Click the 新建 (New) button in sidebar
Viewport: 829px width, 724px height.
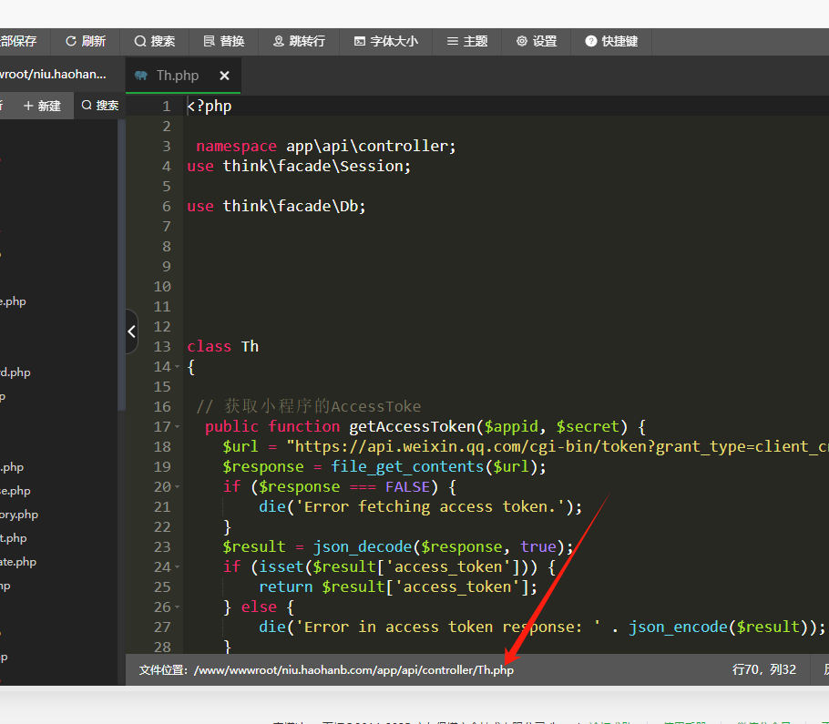42,106
